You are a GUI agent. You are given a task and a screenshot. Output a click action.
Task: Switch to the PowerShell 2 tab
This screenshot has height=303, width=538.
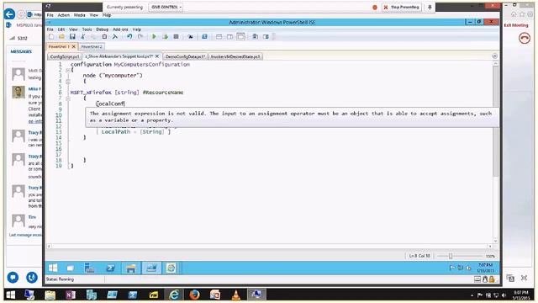click(92, 46)
